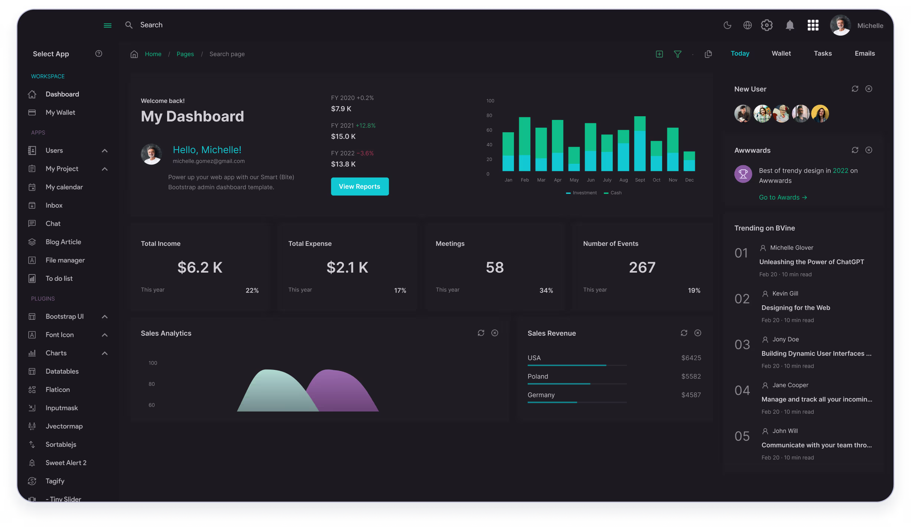Close the Sales Revenue card
This screenshot has width=911, height=527.
pyautogui.click(x=698, y=333)
